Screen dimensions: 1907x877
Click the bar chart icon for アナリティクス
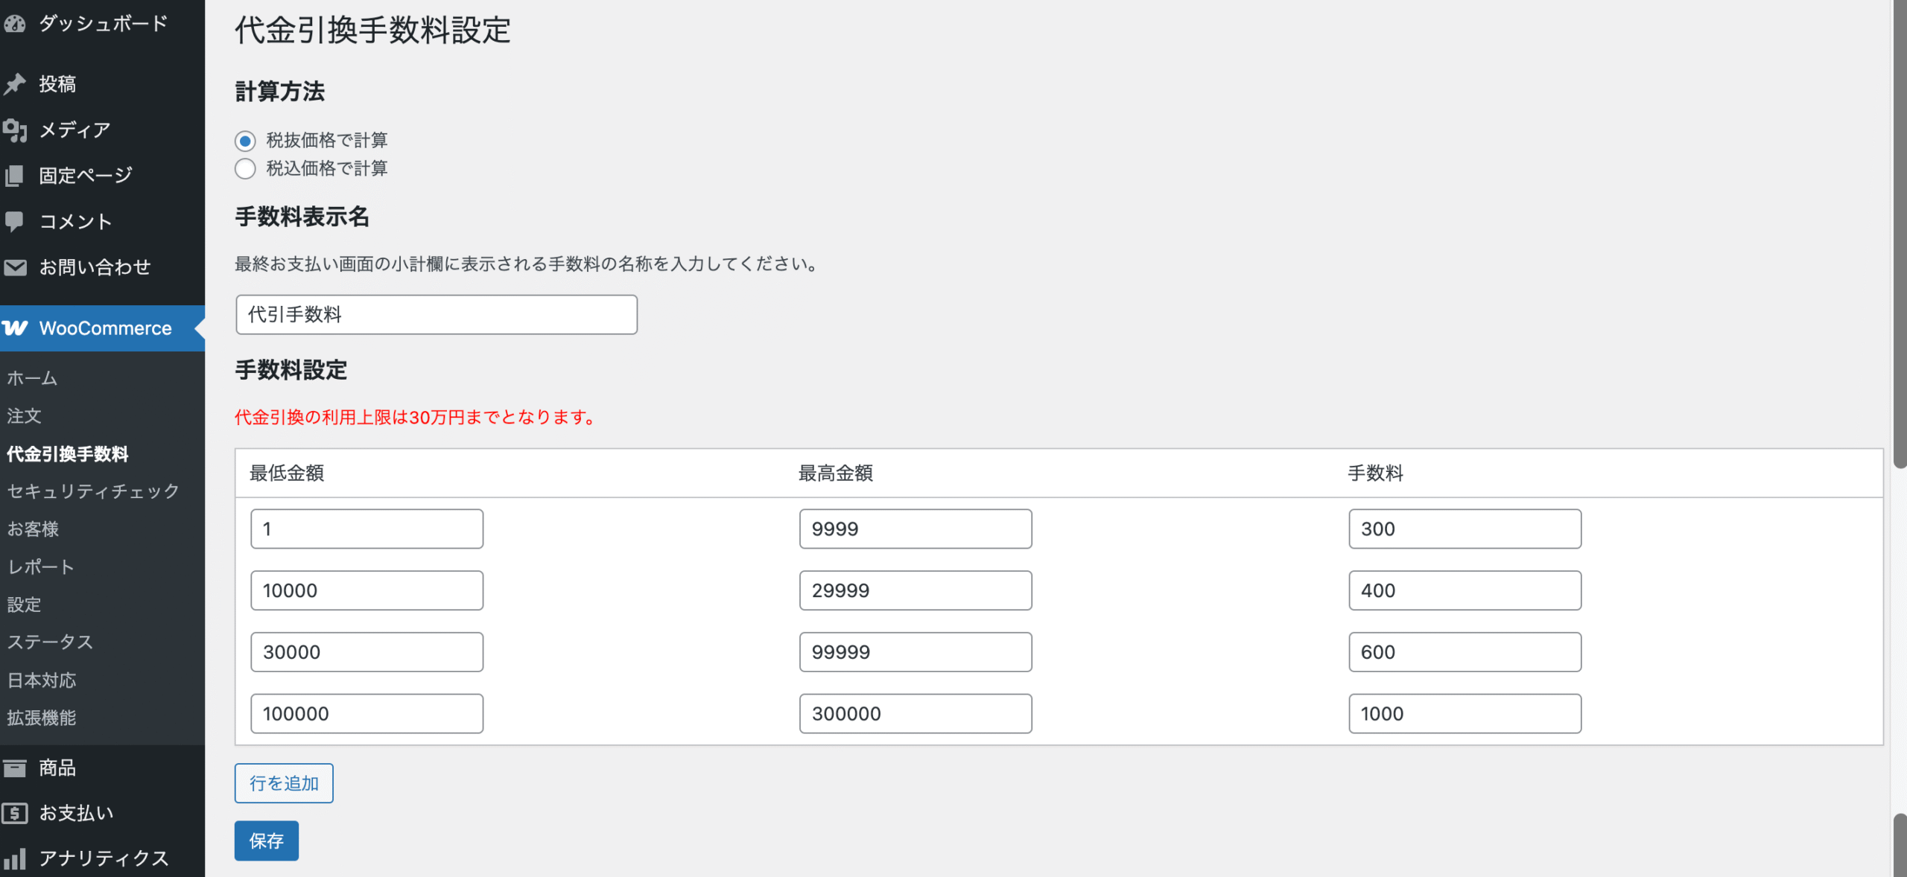point(15,858)
